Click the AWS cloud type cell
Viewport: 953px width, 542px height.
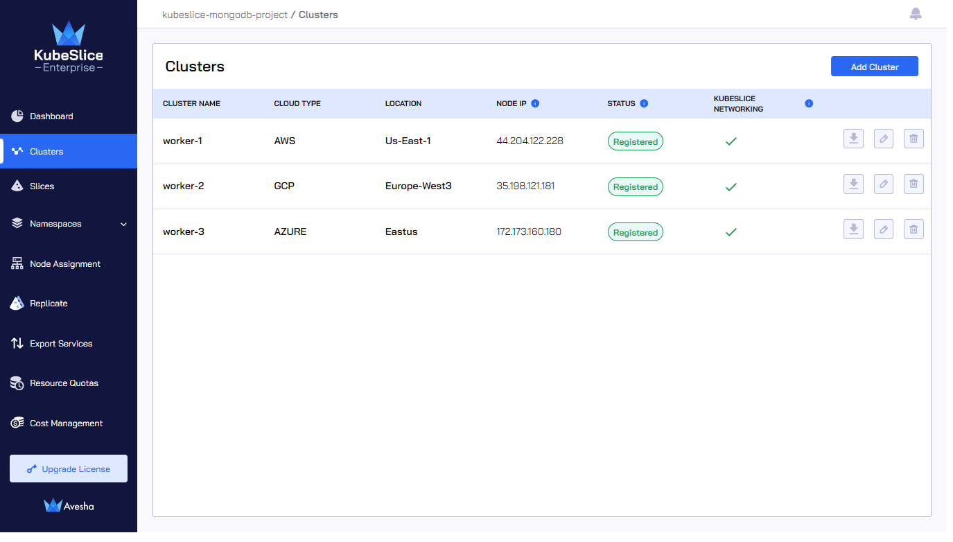285,141
